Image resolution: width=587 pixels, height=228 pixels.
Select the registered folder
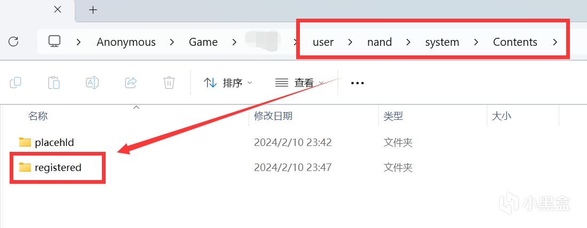58,167
